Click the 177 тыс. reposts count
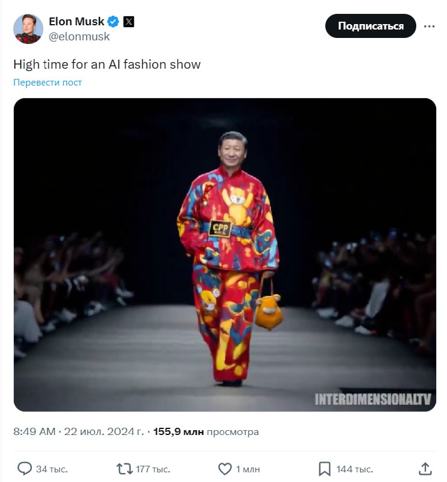447x482 pixels. 154,469
